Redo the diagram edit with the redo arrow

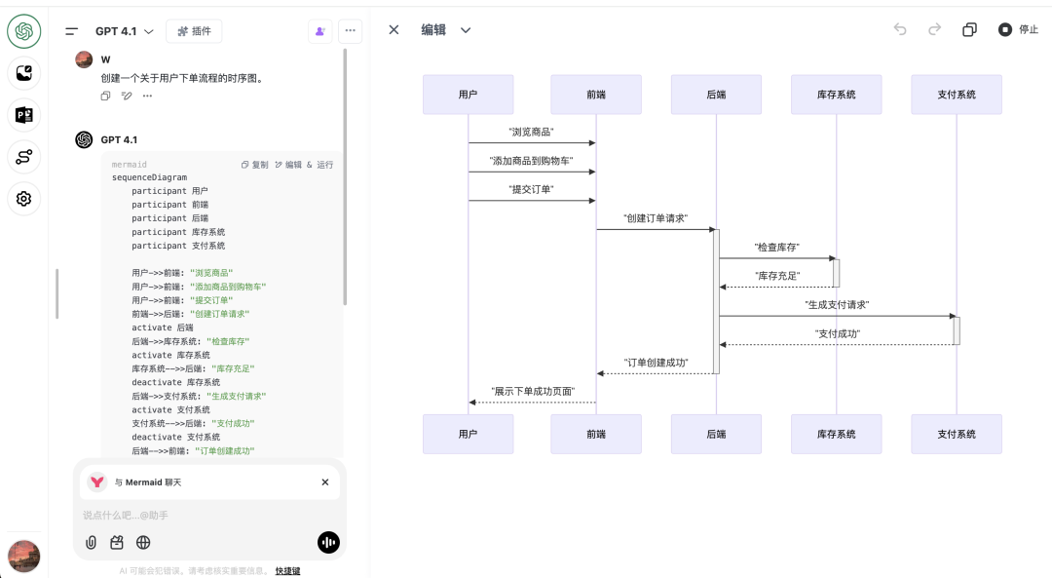tap(933, 30)
